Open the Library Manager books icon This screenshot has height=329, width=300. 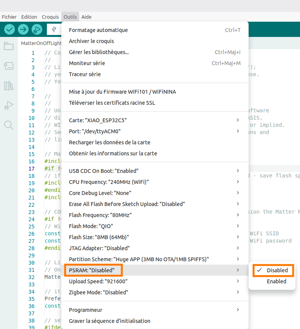(9, 86)
